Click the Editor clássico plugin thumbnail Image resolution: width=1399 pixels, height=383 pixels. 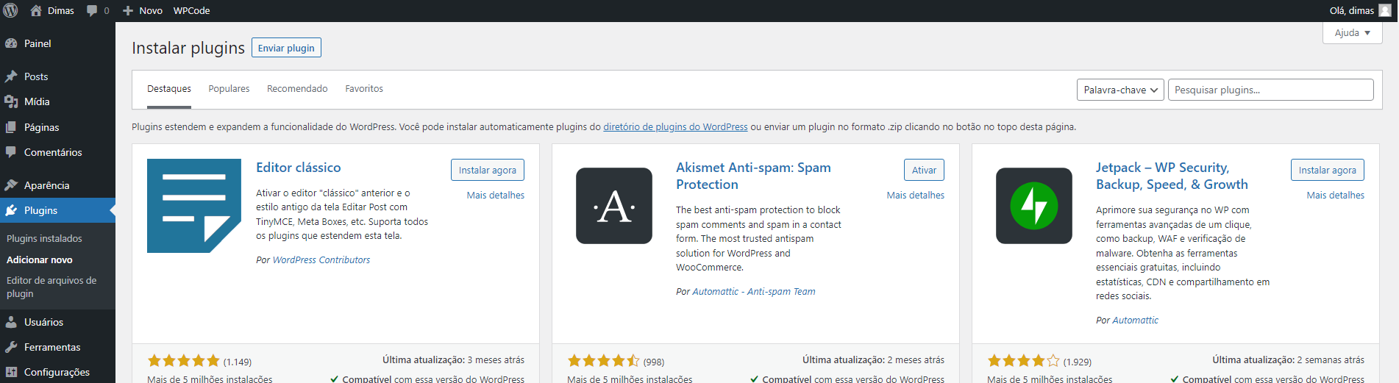click(x=194, y=206)
